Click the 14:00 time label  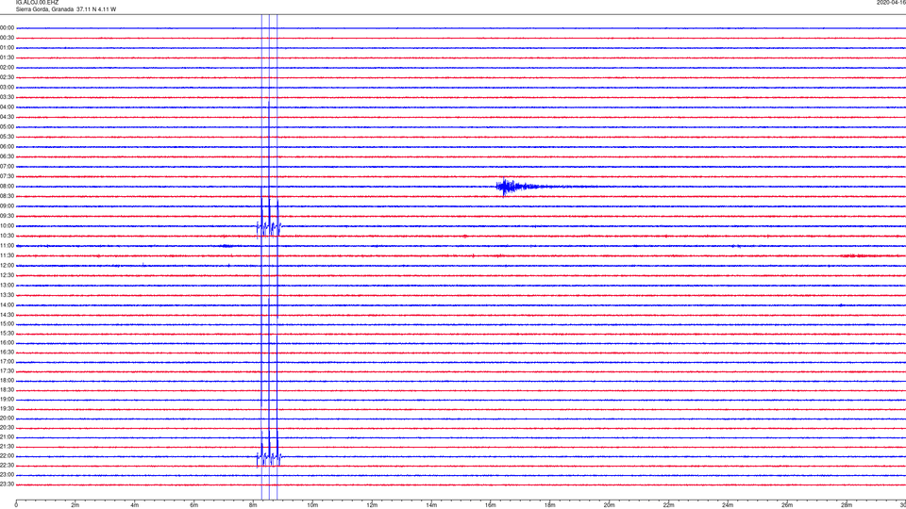pyautogui.click(x=7, y=304)
